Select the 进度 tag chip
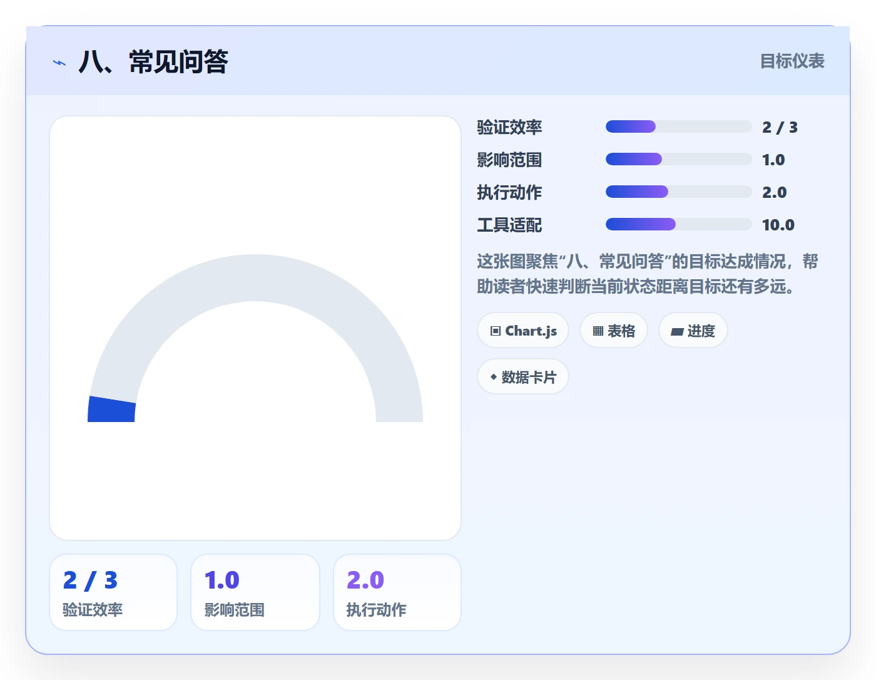Screen dimensions: 876x680 [693, 331]
